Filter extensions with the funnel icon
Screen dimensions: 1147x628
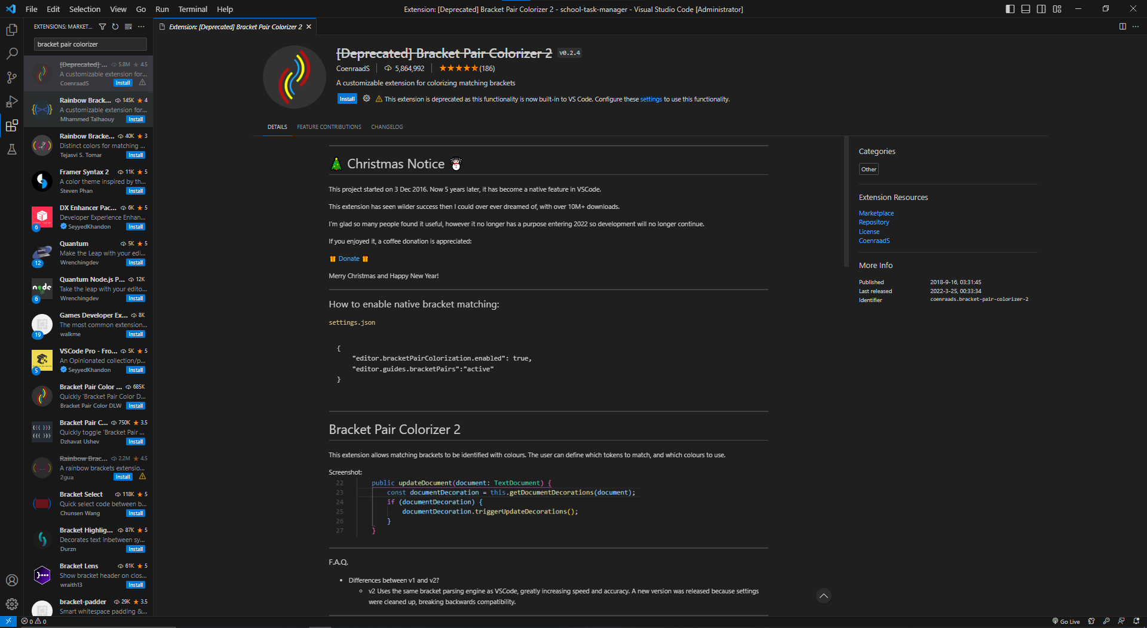[102, 27]
